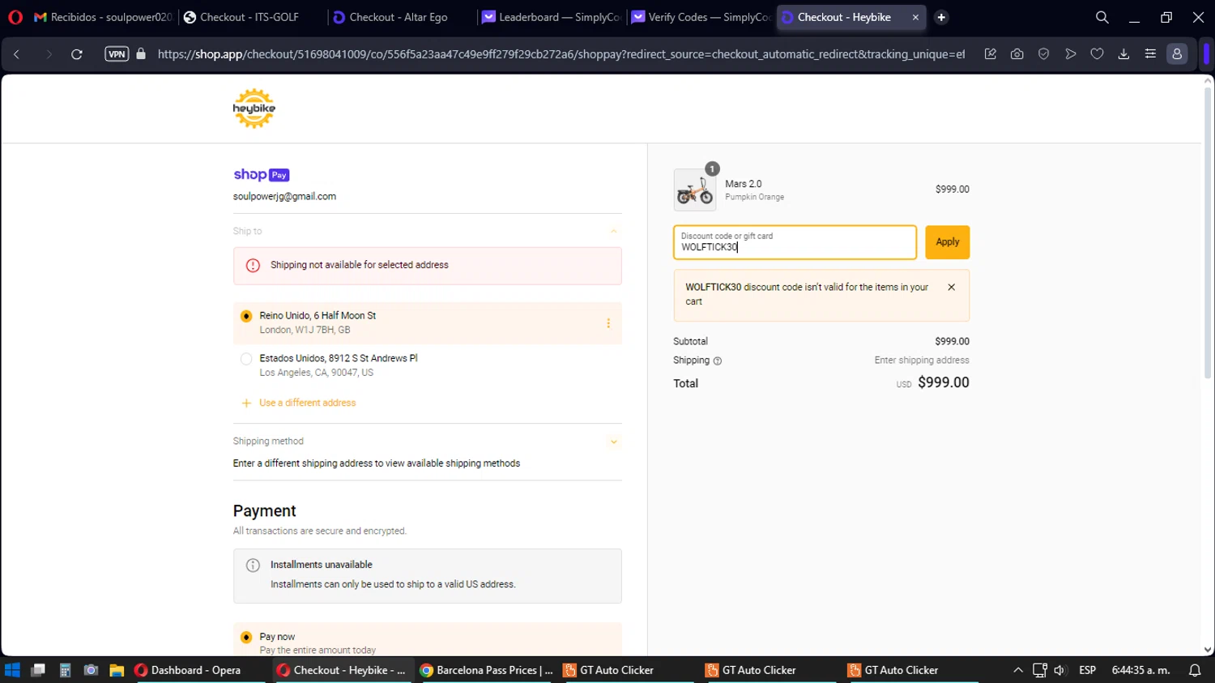The width and height of the screenshot is (1215, 683).
Task: Click the profile account icon
Action: 1177,54
